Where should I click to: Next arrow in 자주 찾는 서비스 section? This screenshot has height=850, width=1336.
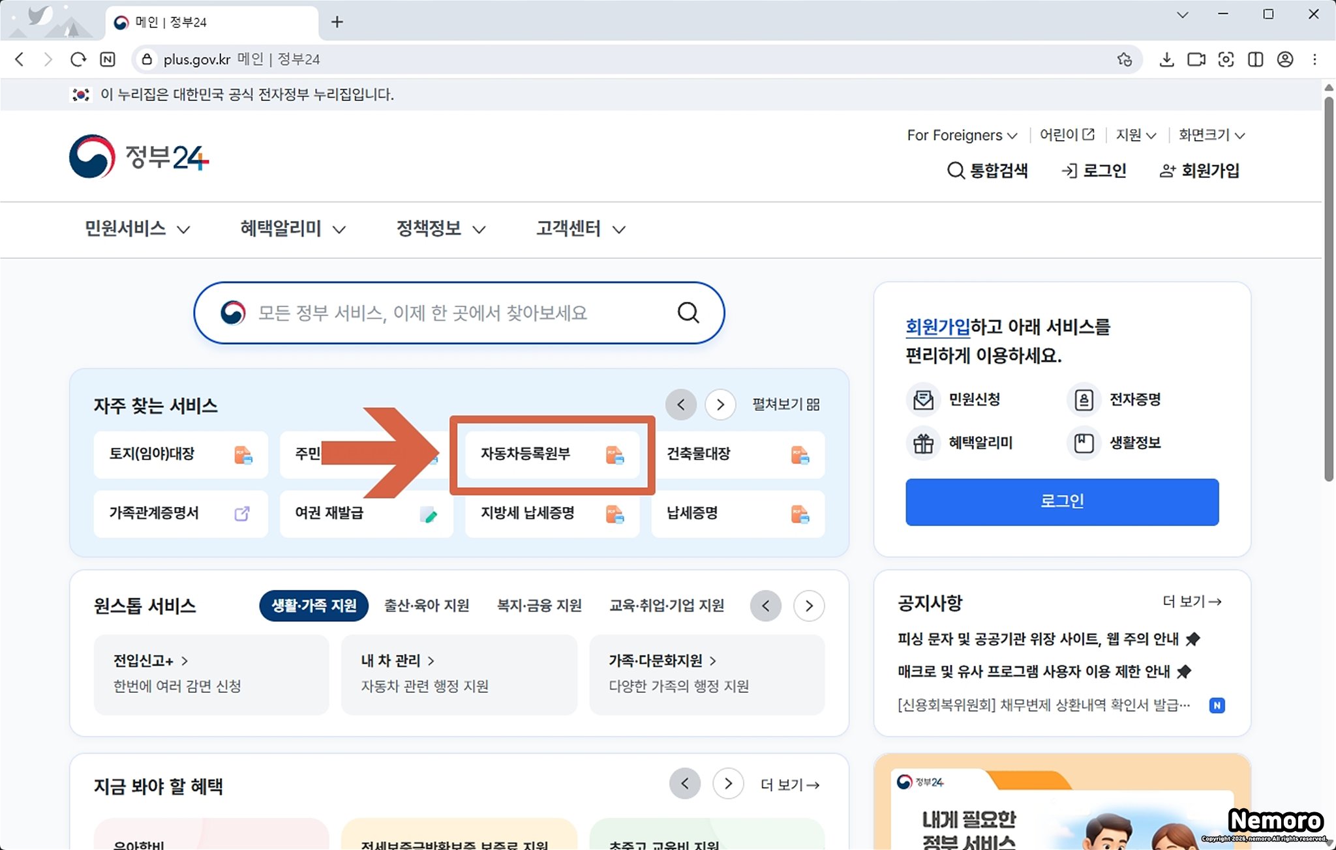pyautogui.click(x=720, y=405)
